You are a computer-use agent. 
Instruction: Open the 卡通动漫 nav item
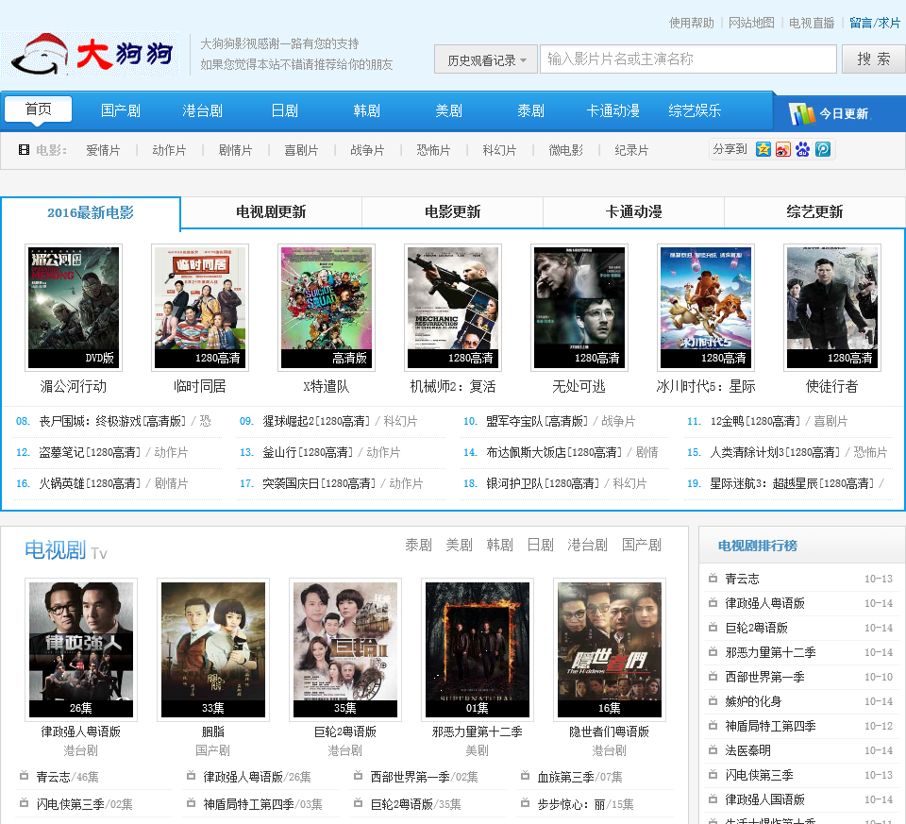pos(612,111)
